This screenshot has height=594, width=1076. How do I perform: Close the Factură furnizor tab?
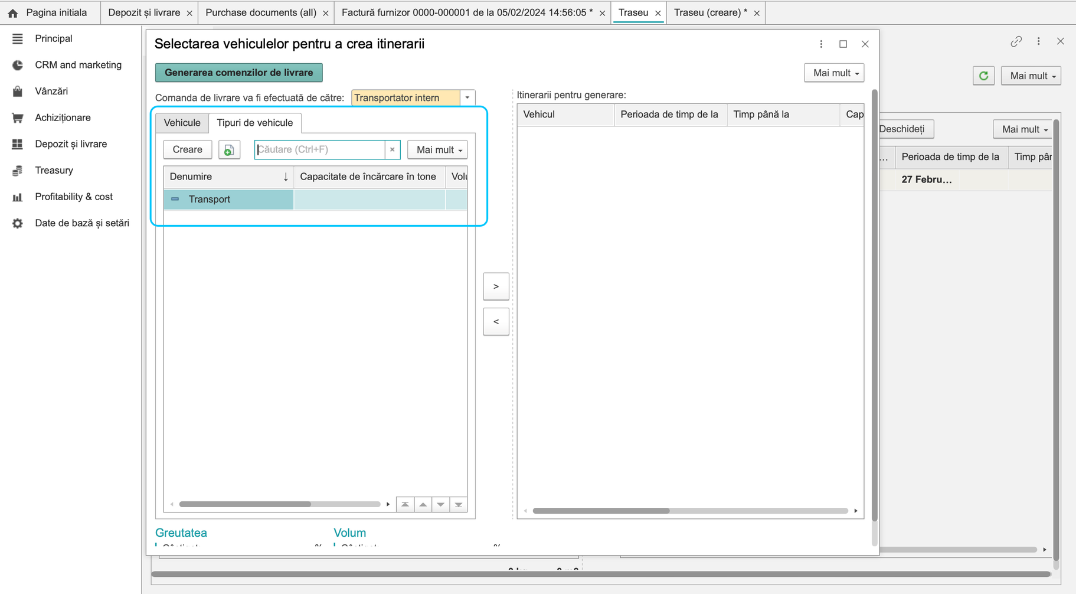[x=602, y=14]
